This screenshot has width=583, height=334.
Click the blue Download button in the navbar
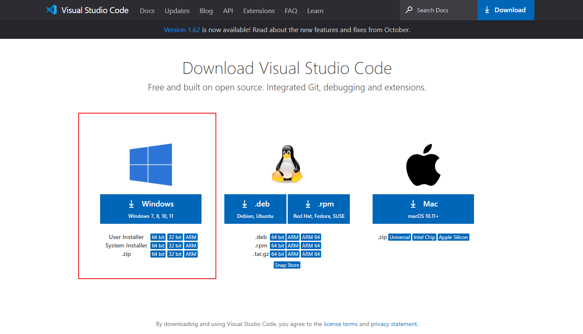(506, 10)
